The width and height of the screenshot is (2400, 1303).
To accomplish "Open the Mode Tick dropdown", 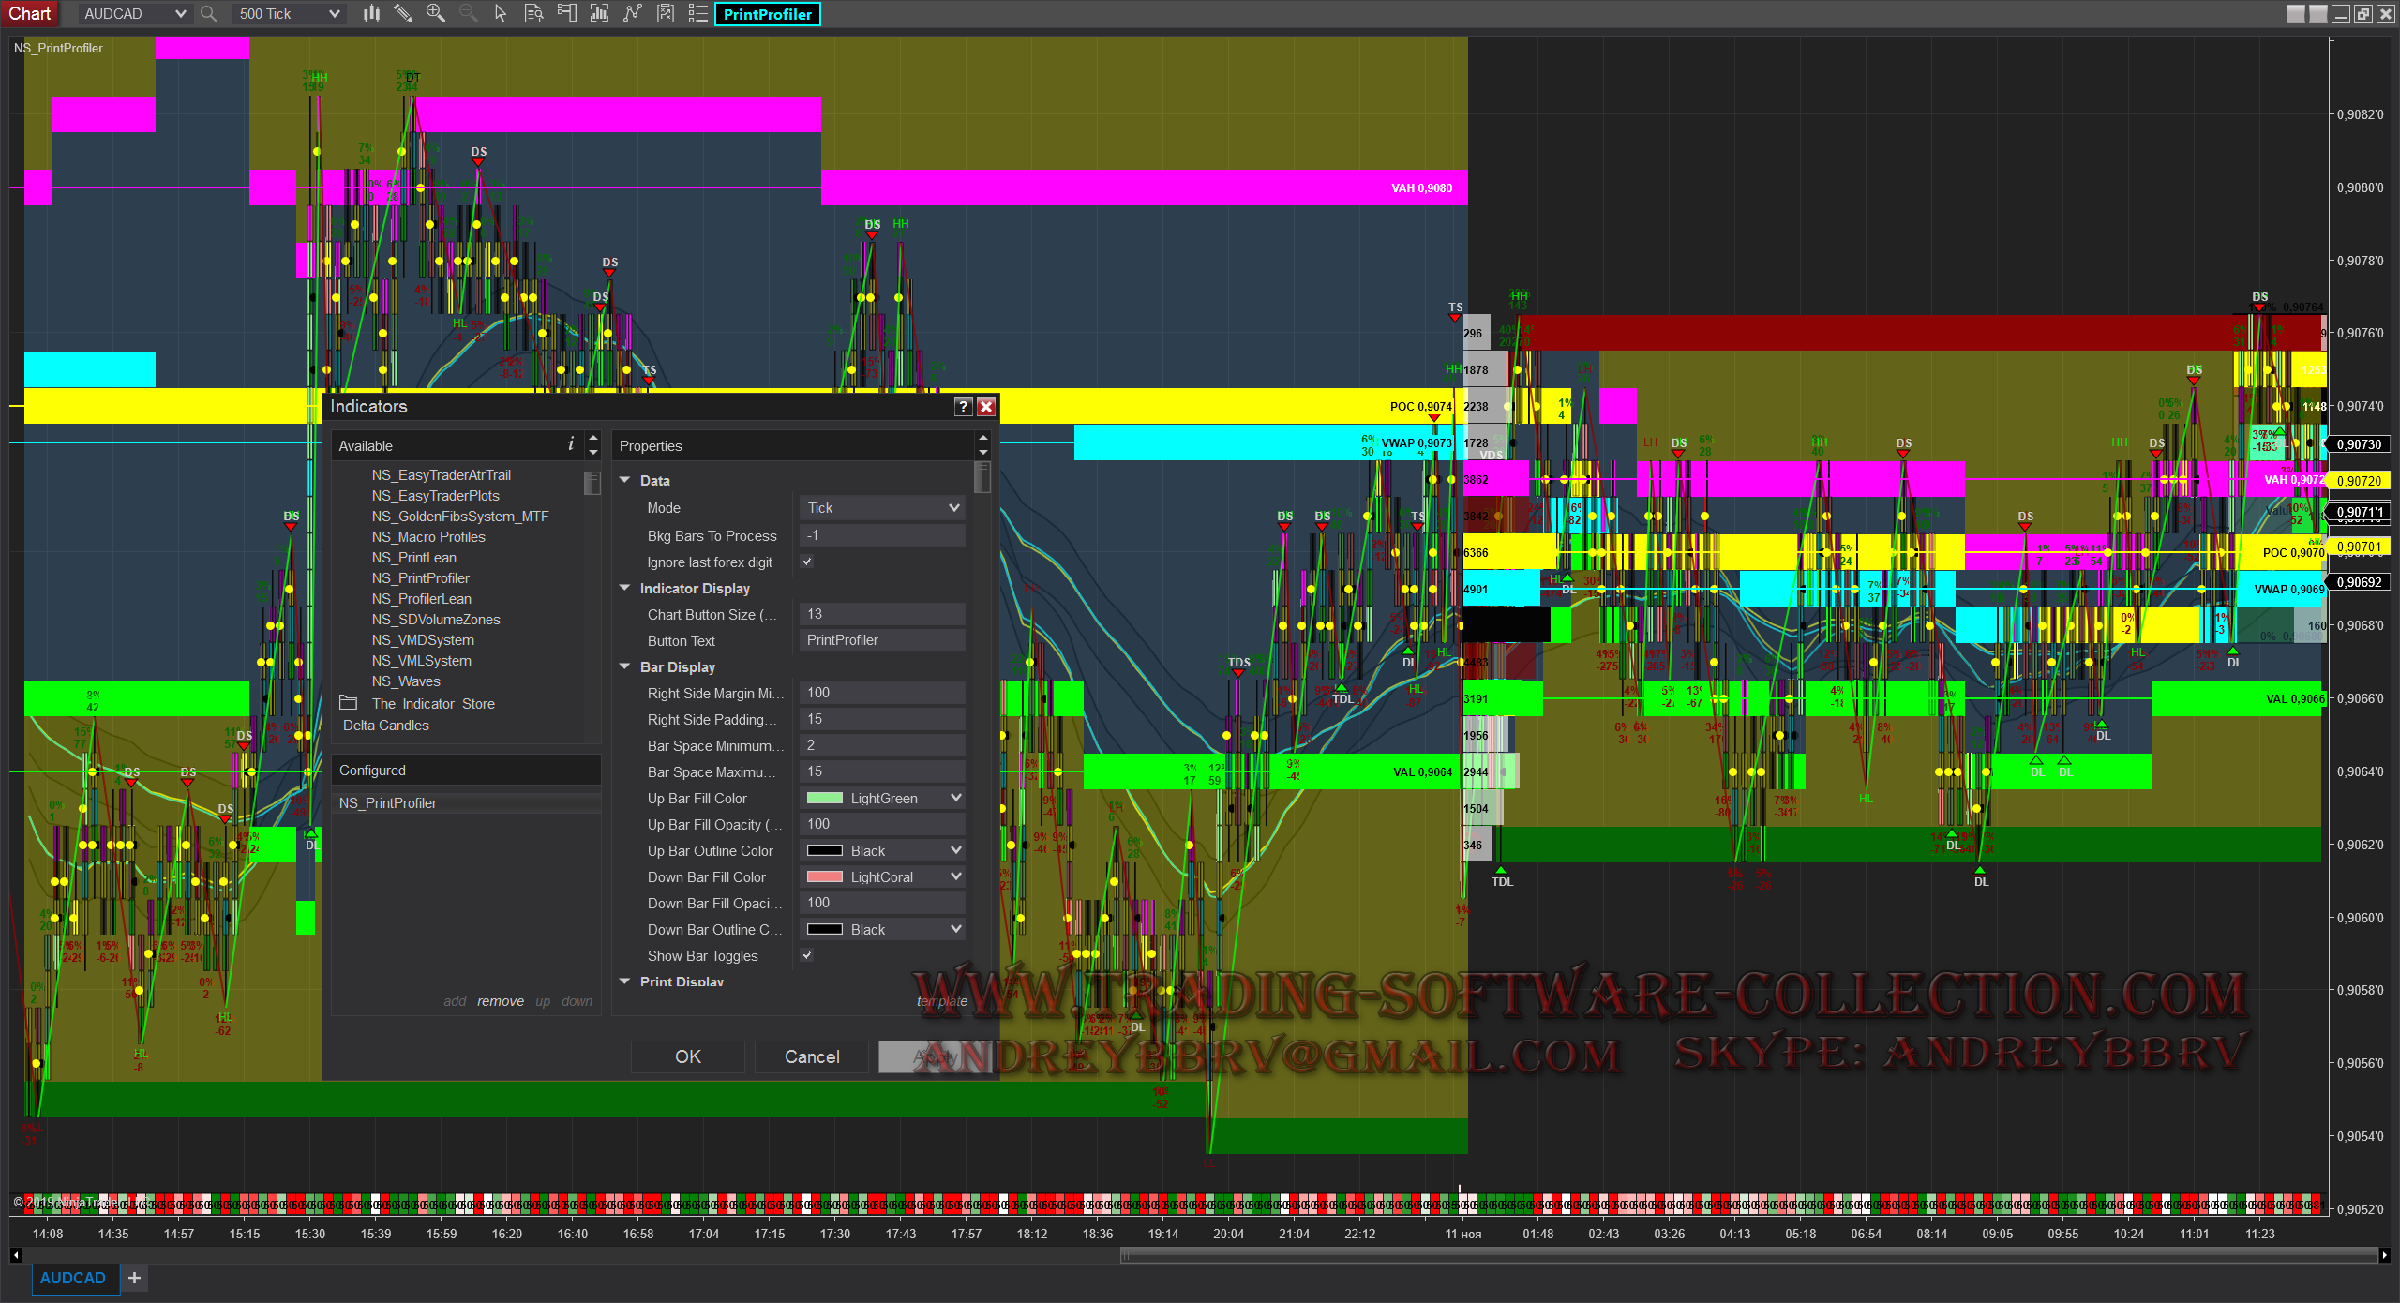I will coord(883,508).
